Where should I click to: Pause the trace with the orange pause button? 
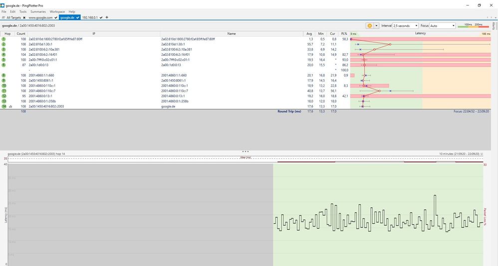(x=369, y=26)
